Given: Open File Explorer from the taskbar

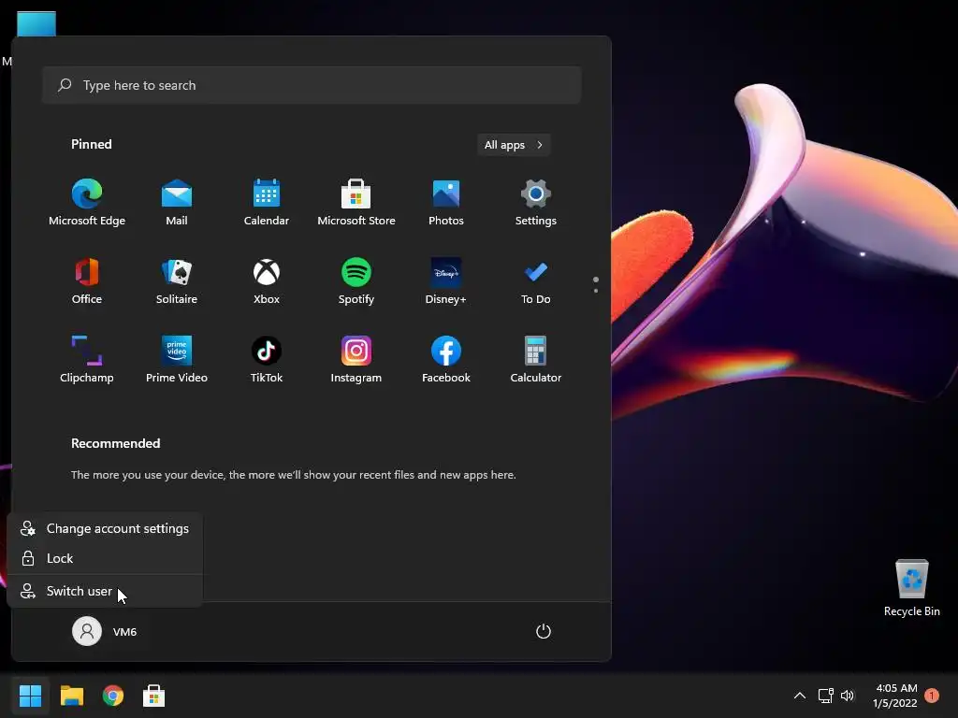Looking at the screenshot, I should click(71, 696).
